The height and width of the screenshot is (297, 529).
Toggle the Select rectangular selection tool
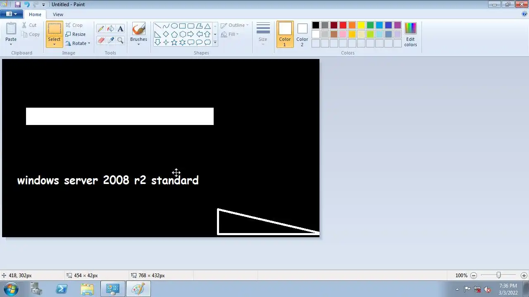click(54, 28)
